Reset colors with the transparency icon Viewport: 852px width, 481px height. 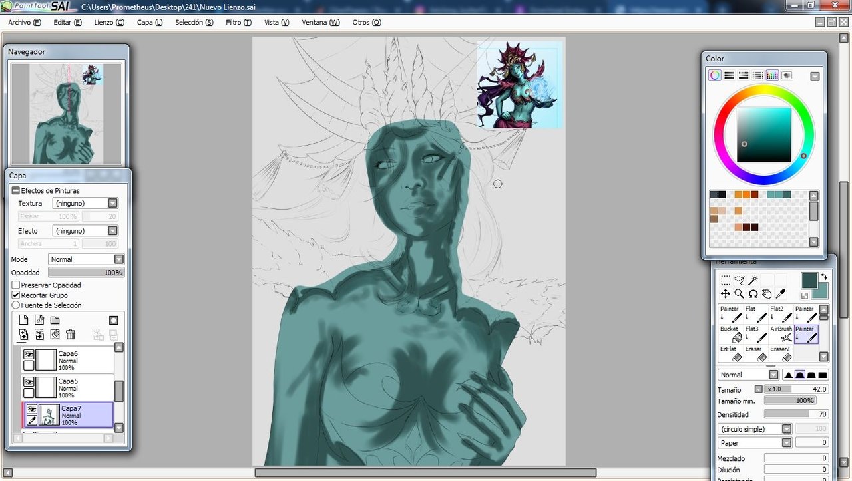(x=805, y=295)
